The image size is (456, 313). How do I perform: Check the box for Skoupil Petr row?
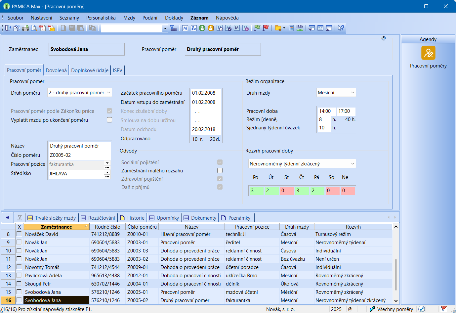pyautogui.click(x=19, y=284)
